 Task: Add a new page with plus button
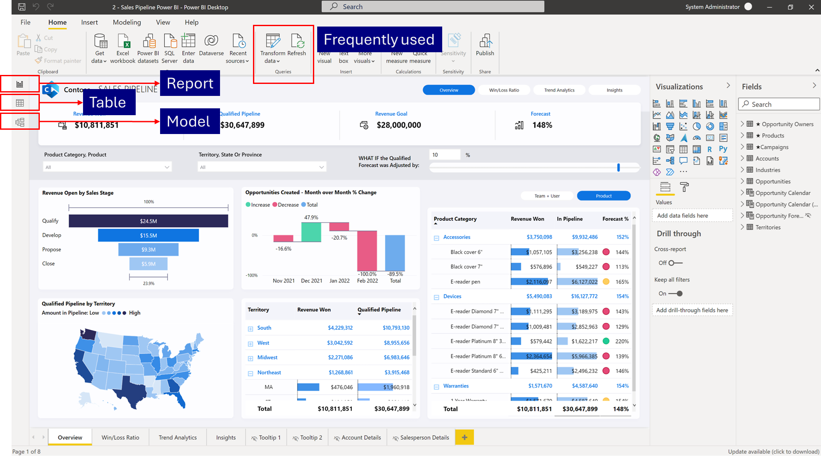tap(464, 437)
